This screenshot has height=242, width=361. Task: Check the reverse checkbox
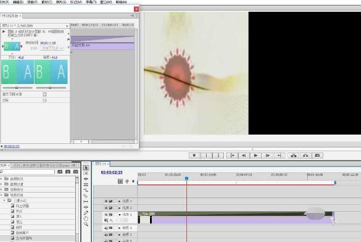[x=44, y=101]
